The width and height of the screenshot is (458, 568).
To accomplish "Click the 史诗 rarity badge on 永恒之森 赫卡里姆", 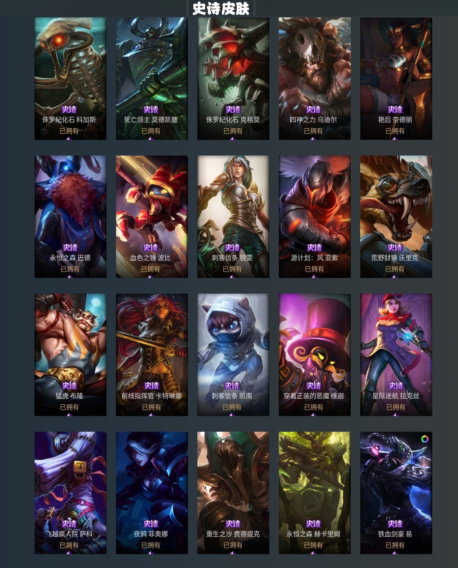I will click(313, 524).
